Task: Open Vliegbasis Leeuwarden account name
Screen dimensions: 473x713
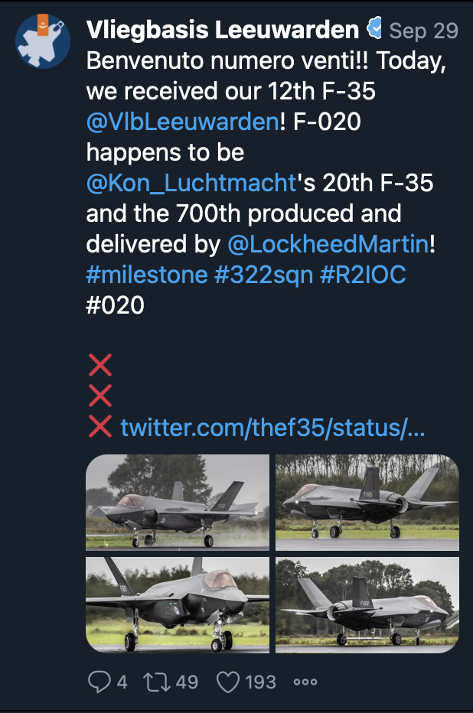Action: 223,30
